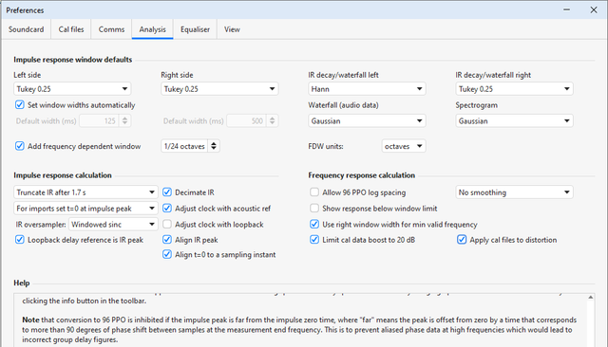Uncheck Set window widths automatically
Viewport: 608px width, 347px height.
coord(20,105)
